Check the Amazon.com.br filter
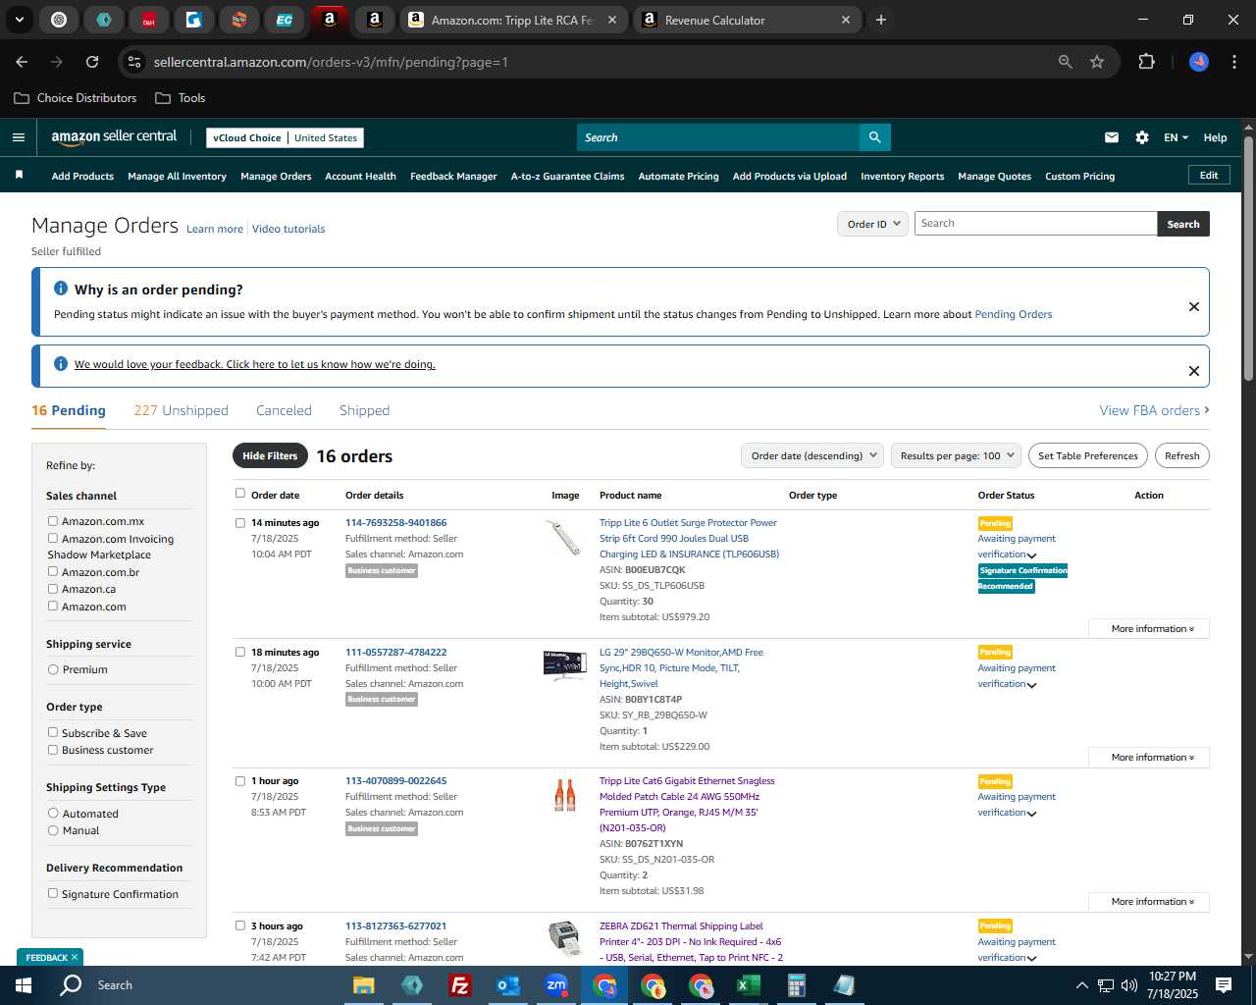This screenshot has width=1256, height=1005. click(53, 571)
